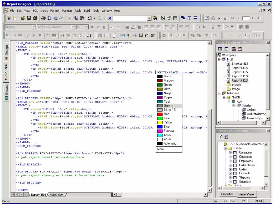The image size is (274, 205).
Task: Run the report with the blue play icon
Action: pyautogui.click(x=219, y=18)
